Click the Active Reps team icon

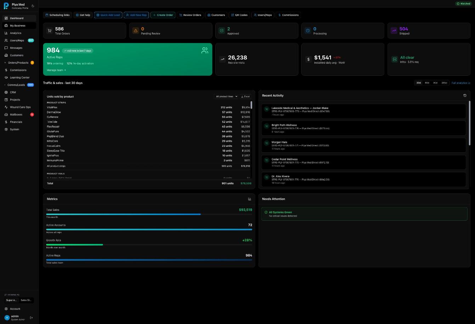pyautogui.click(x=205, y=51)
